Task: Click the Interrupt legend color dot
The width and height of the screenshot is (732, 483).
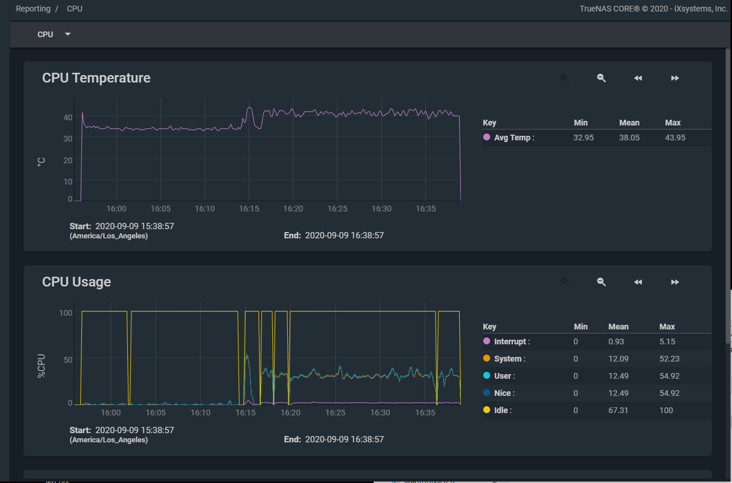Action: coord(487,341)
